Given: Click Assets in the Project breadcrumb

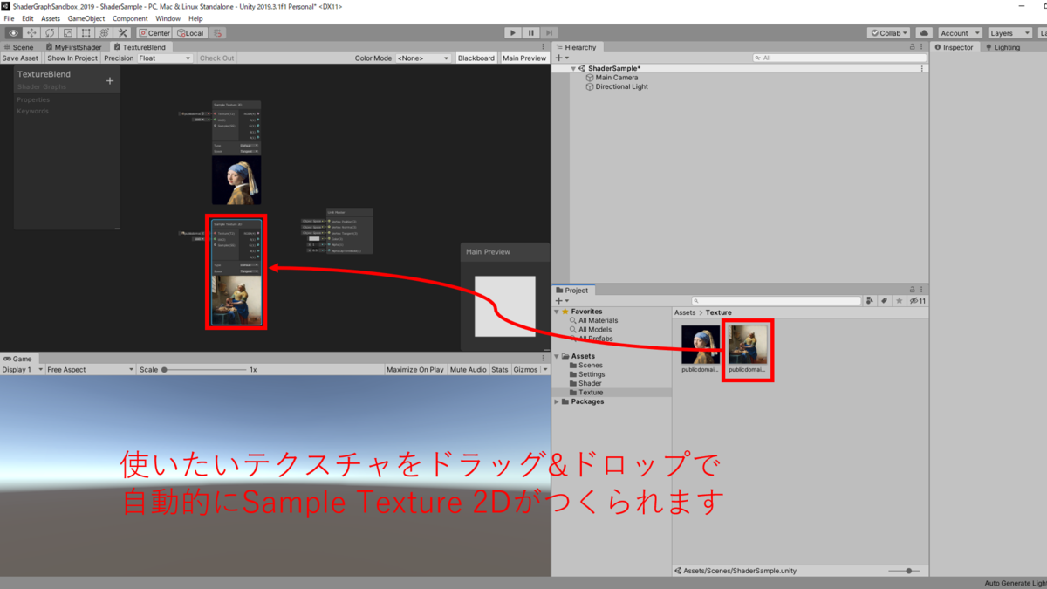Looking at the screenshot, I should click(685, 312).
